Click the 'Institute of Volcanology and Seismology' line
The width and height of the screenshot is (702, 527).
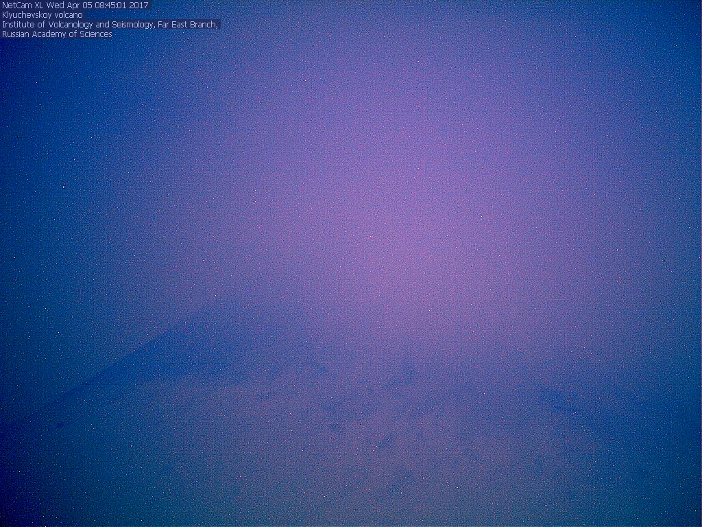pos(110,25)
